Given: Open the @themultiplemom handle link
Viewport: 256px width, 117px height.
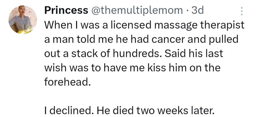Looking at the screenshot, I should pyautogui.click(x=137, y=11).
